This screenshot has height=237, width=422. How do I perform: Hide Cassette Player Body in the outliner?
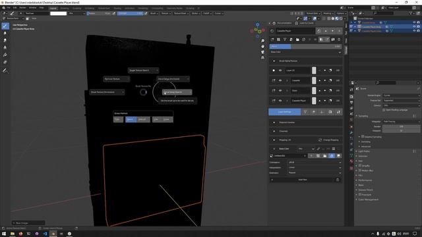point(414,26)
